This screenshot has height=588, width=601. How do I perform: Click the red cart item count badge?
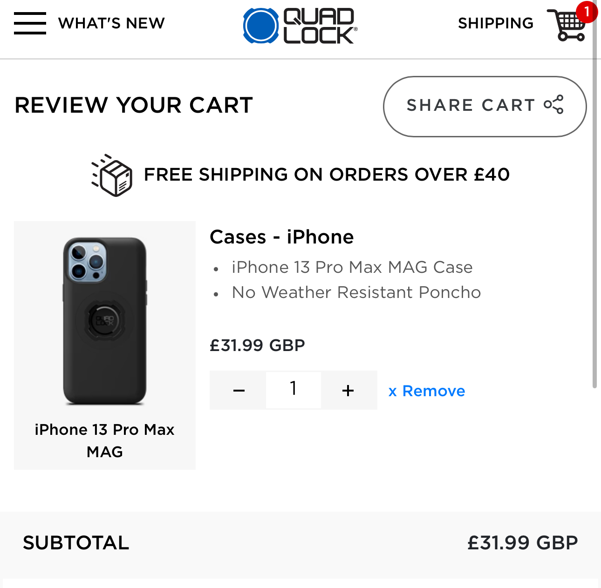pos(587,12)
